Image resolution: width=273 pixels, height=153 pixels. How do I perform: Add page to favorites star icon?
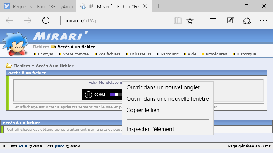tap(190, 21)
